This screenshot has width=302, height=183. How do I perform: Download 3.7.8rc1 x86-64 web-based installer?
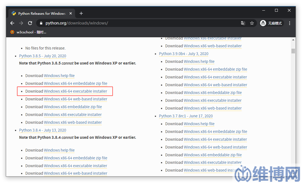point(215,147)
